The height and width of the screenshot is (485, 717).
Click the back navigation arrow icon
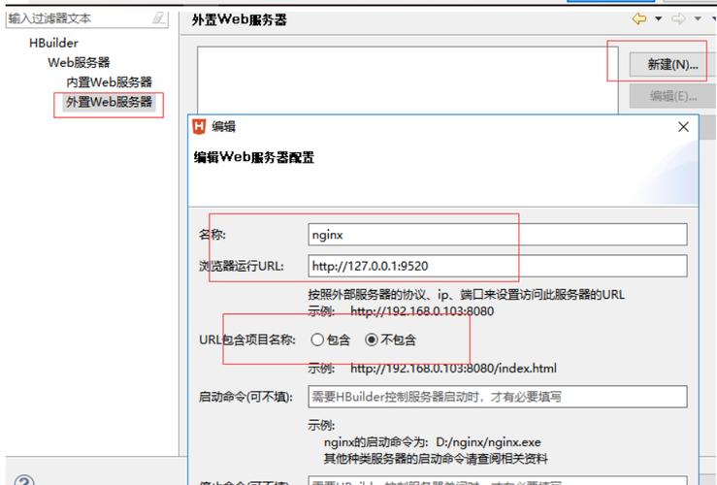tap(638, 18)
